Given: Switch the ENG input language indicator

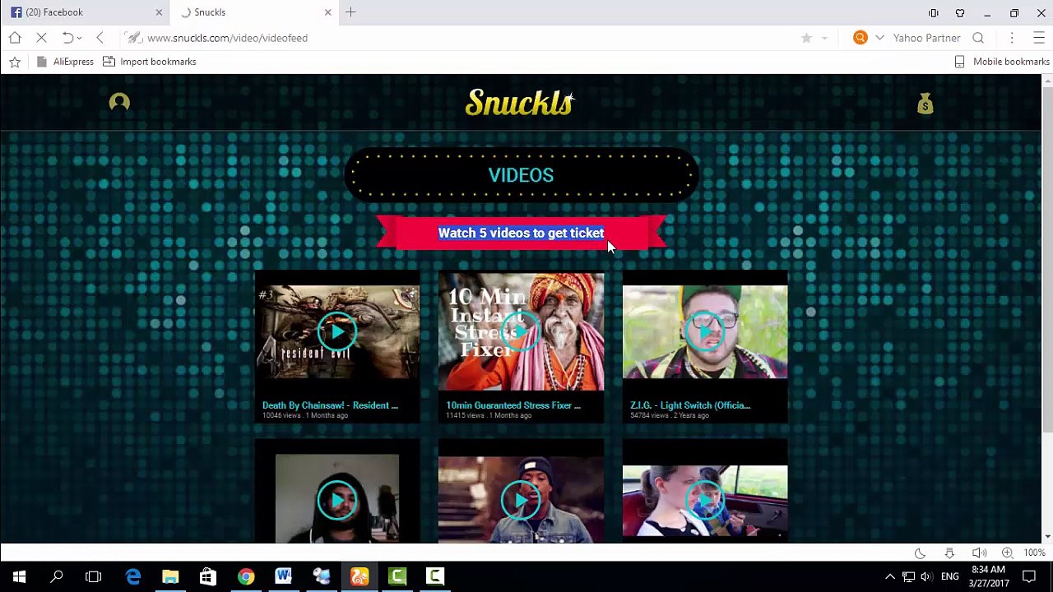Looking at the screenshot, I should click(950, 576).
